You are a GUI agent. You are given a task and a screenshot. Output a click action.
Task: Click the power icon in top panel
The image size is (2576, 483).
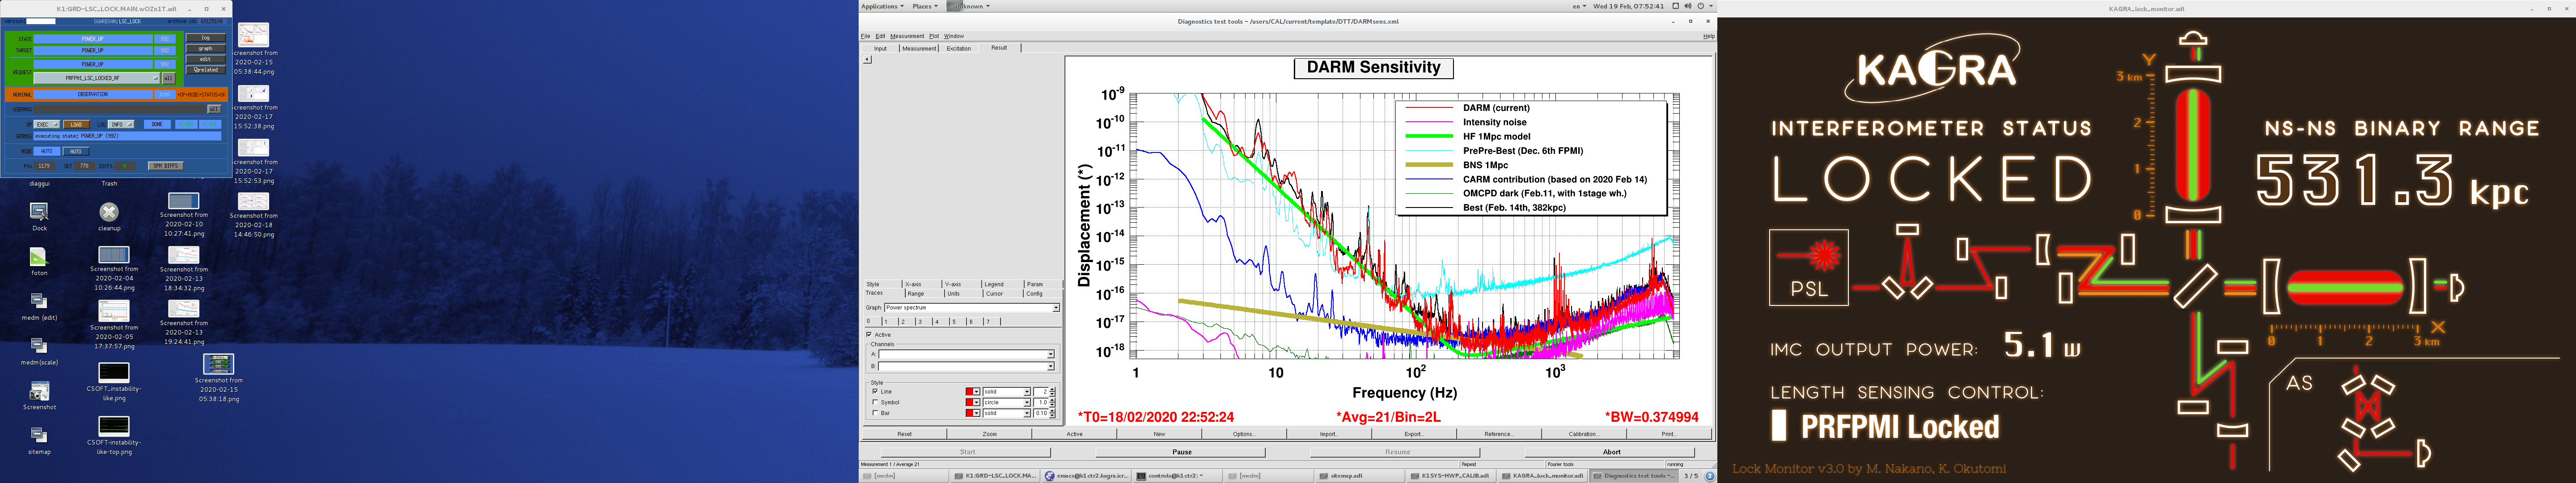click(x=1700, y=6)
